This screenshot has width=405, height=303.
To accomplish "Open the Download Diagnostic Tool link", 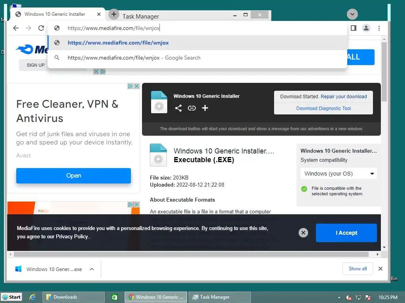I will pyautogui.click(x=324, y=108).
